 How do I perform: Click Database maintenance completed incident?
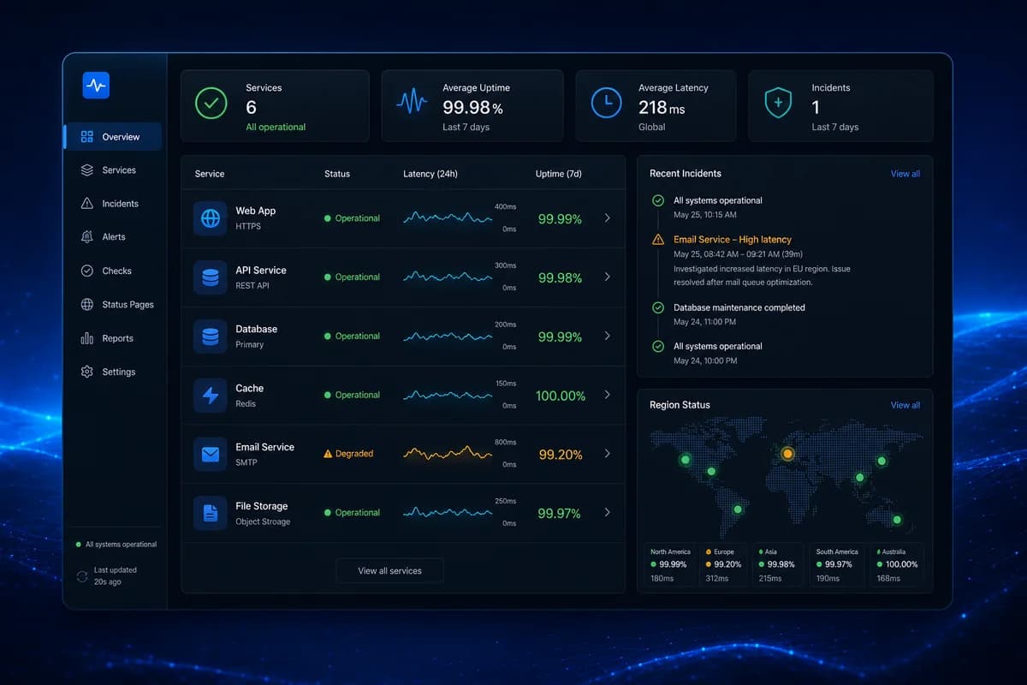pyautogui.click(x=739, y=307)
